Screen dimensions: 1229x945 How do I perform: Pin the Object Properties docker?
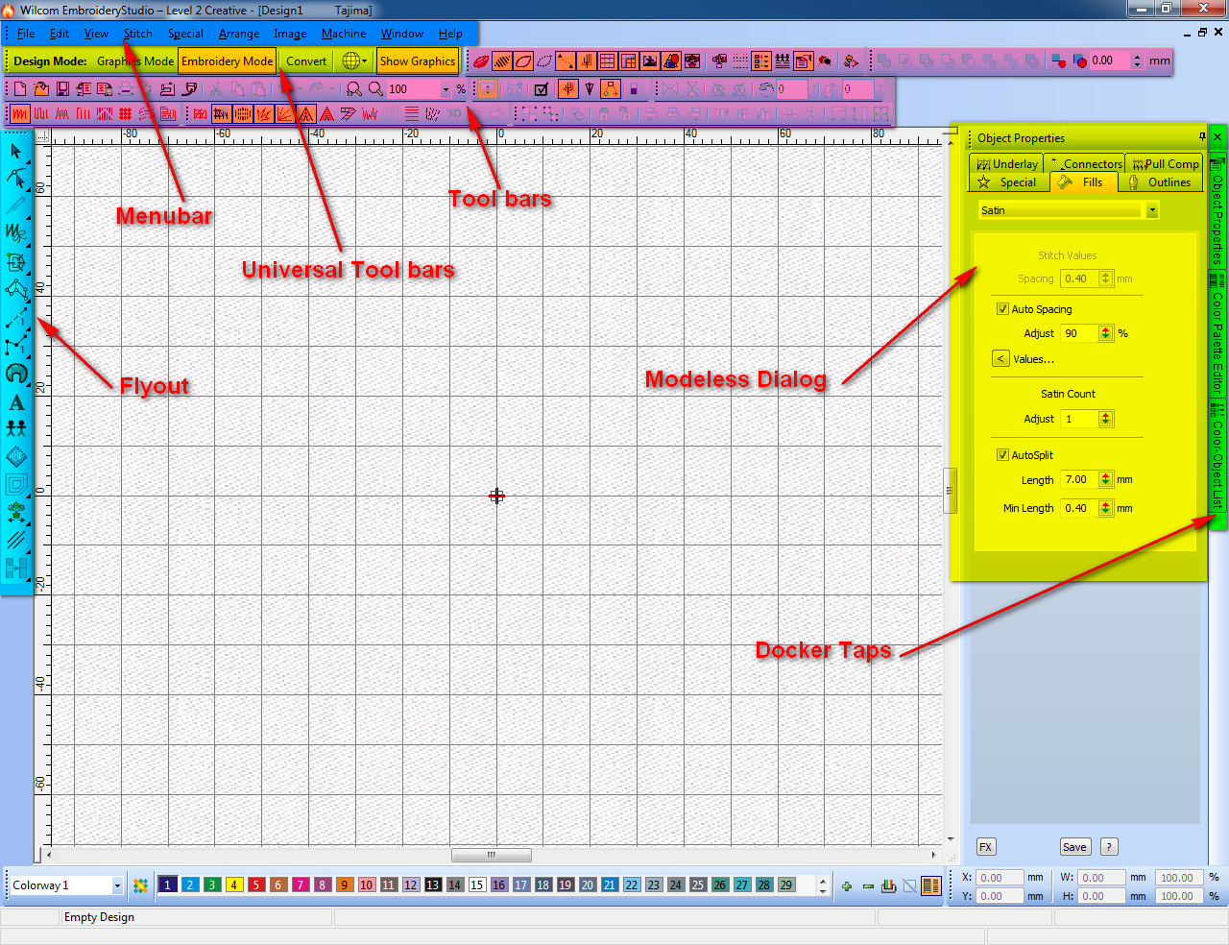coord(1202,137)
